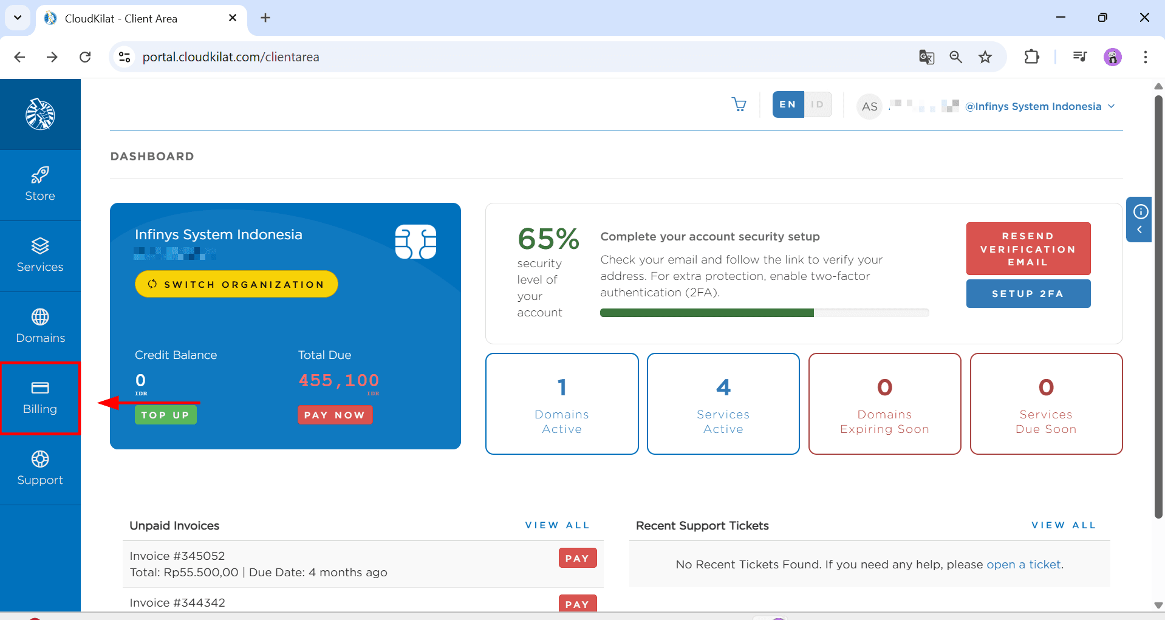Open the Domains page via sidebar icon
The height and width of the screenshot is (620, 1165).
(39, 326)
